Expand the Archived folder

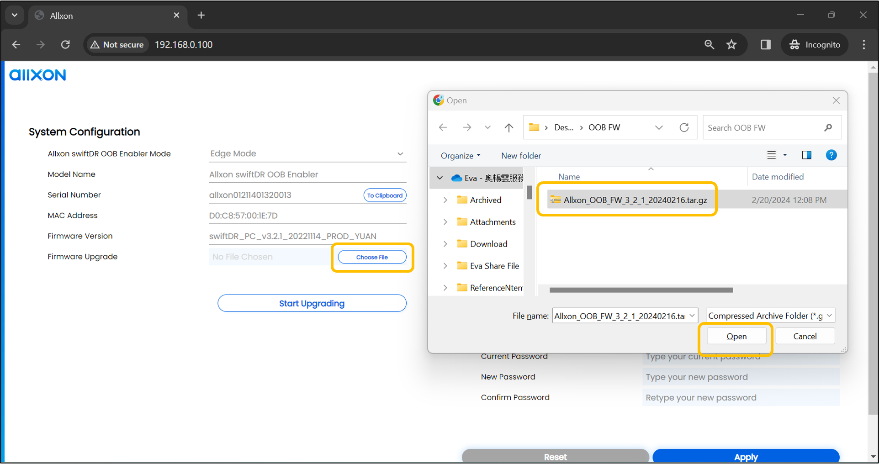coord(445,200)
